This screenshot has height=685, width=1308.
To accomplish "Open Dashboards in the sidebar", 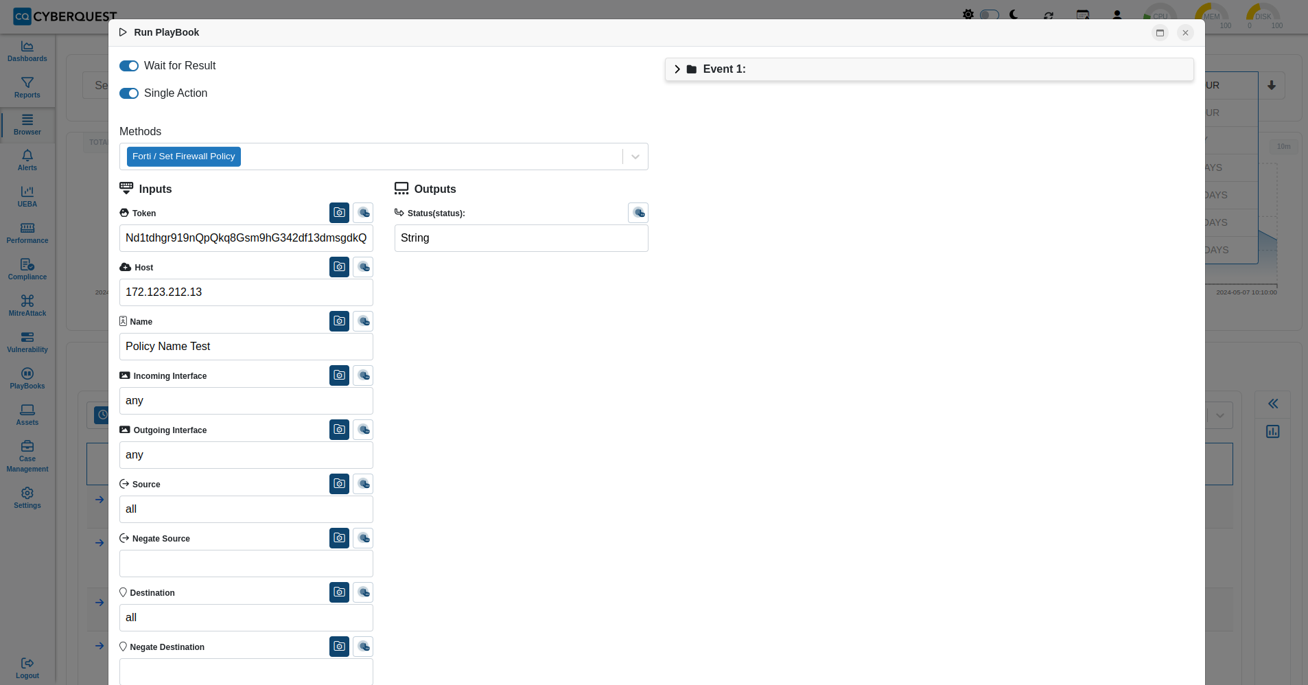I will click(27, 51).
